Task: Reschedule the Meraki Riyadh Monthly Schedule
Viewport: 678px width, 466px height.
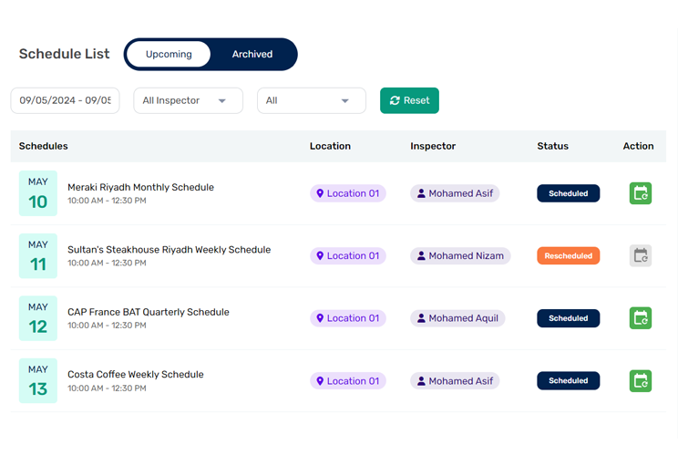Action: 641,193
